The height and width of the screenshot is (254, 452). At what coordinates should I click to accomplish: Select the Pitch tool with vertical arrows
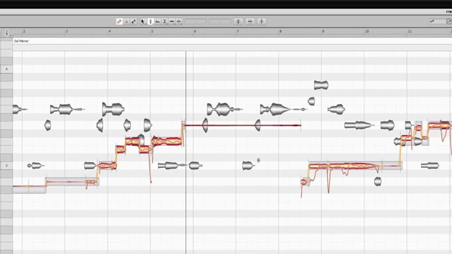tap(150, 21)
